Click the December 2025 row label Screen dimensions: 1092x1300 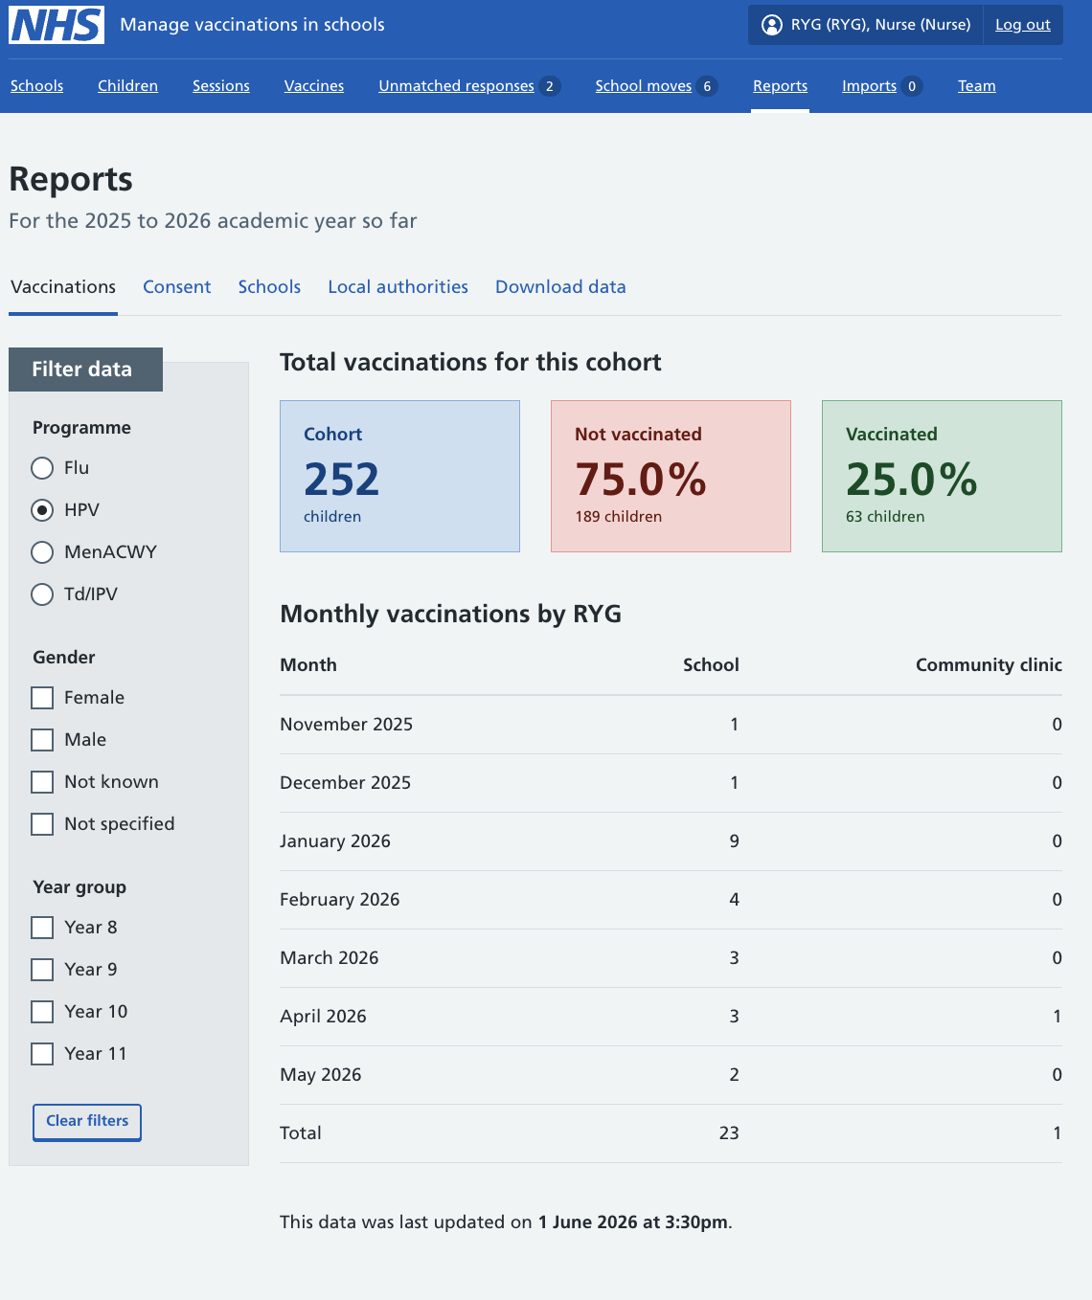tap(345, 783)
